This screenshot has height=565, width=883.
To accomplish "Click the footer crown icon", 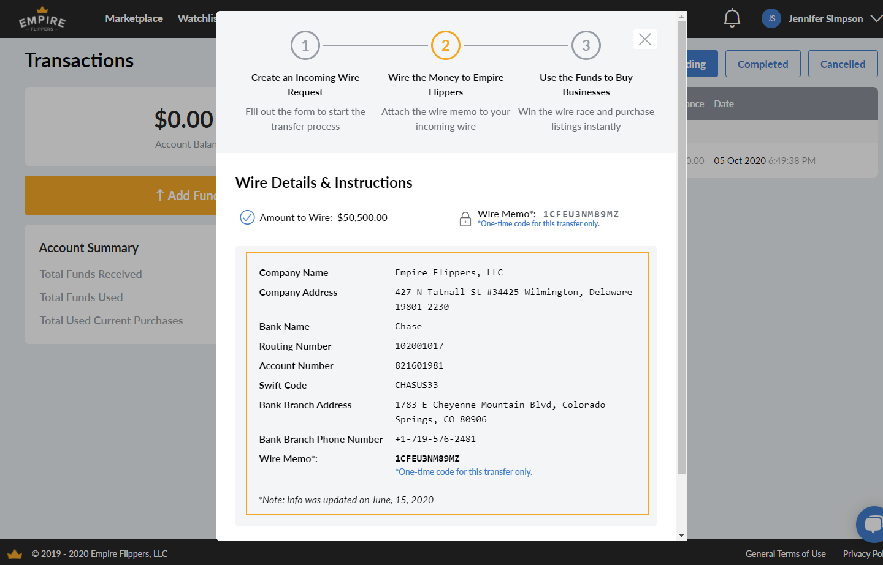I will [x=15, y=554].
